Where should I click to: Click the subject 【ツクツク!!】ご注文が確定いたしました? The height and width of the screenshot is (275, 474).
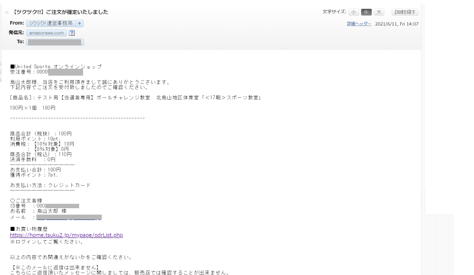click(x=60, y=12)
